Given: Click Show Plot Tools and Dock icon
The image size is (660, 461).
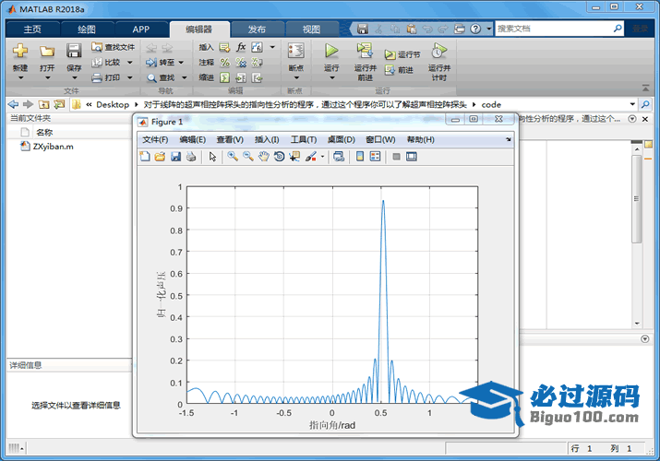Looking at the screenshot, I should point(412,157).
